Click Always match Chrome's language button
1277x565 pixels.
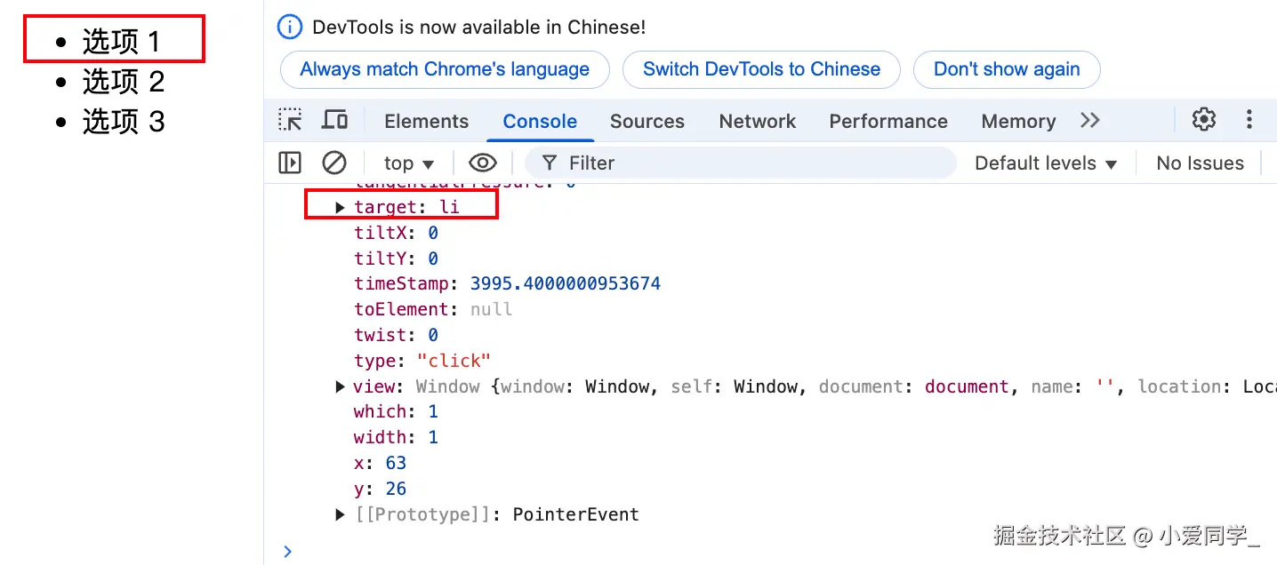point(445,69)
